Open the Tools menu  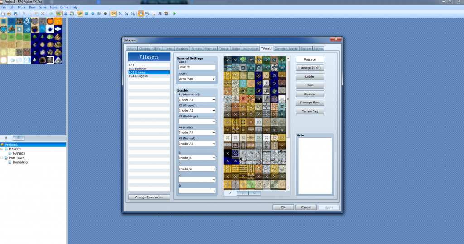click(53, 7)
